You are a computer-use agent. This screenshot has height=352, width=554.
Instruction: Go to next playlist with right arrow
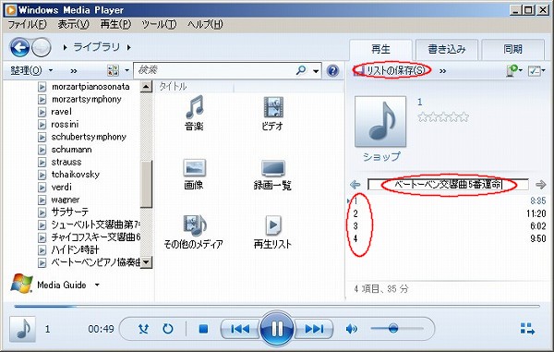click(x=540, y=185)
